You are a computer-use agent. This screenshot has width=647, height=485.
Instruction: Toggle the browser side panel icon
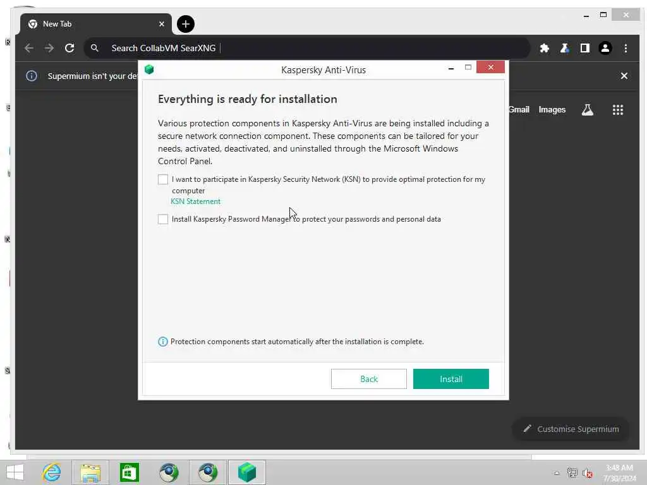(x=584, y=48)
